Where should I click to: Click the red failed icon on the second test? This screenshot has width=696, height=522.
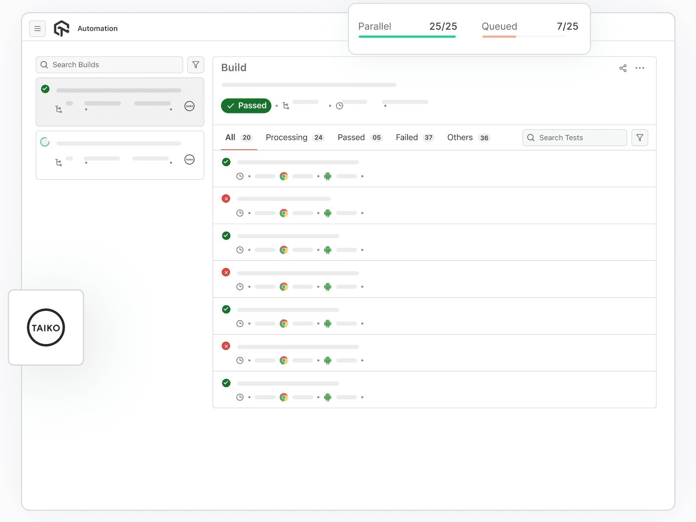[x=226, y=198]
